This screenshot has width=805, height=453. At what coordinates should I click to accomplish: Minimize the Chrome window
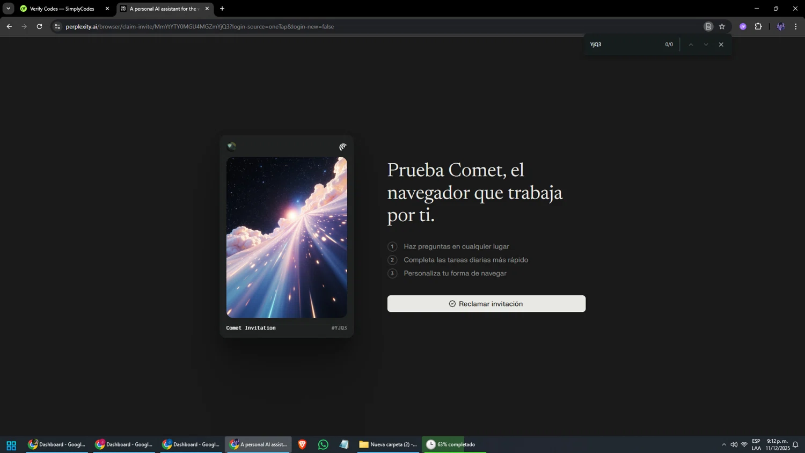(x=757, y=9)
